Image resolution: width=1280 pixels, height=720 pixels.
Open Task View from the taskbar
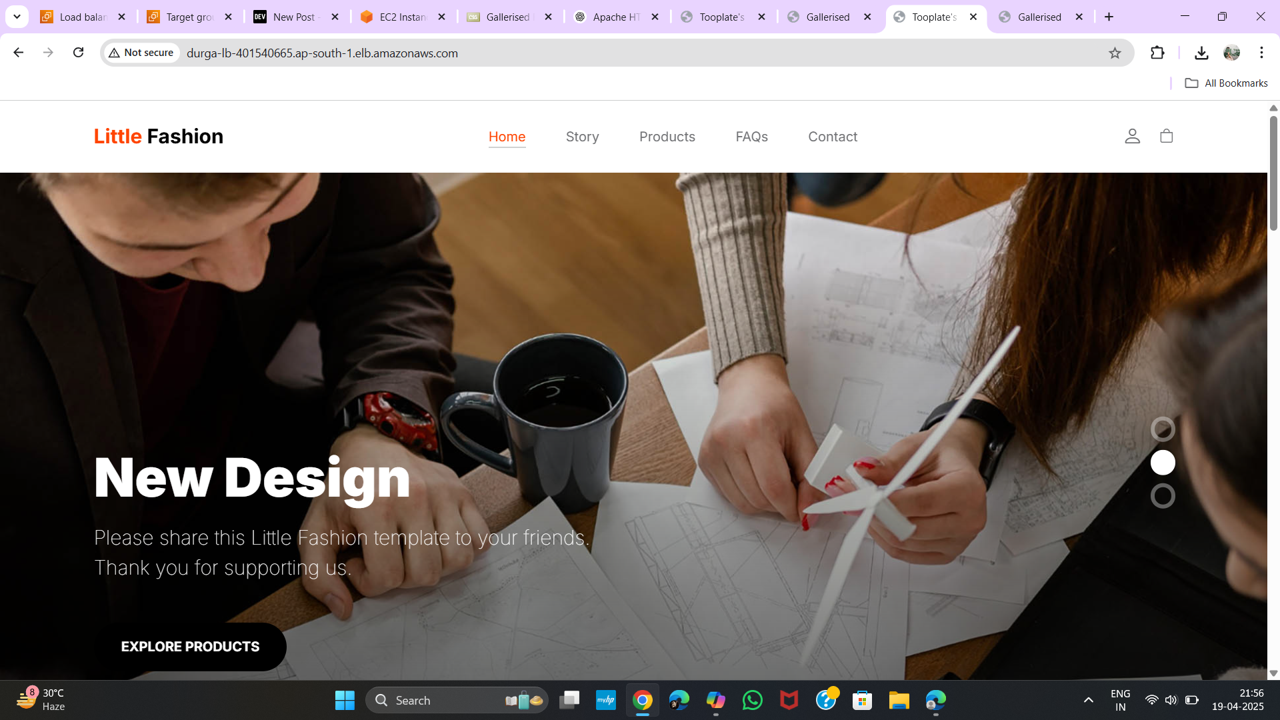569,700
